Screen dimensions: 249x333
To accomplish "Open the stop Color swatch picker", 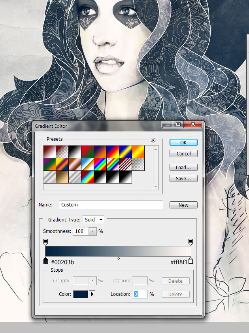I will click(81, 294).
